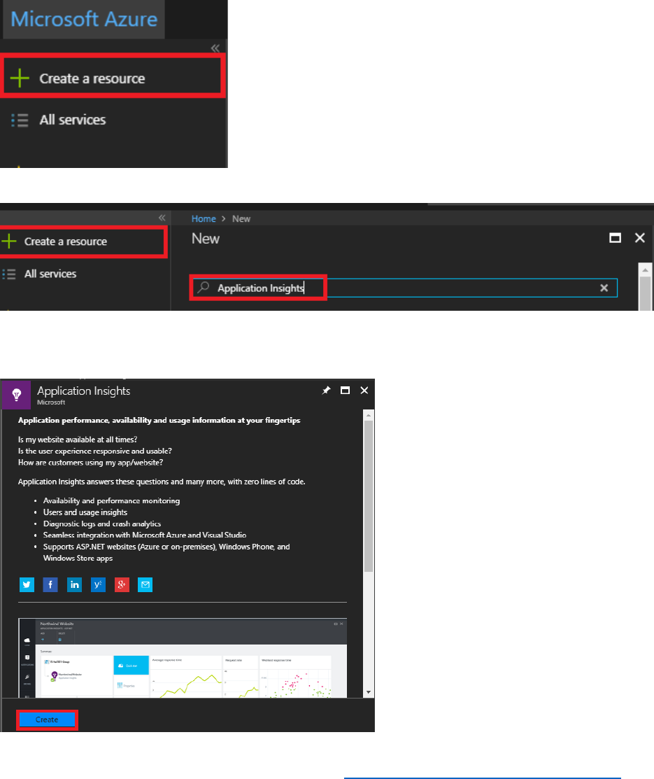Open the Northwind dashboard preview thumbnail
Screen dimensions: 654x779
[183, 658]
